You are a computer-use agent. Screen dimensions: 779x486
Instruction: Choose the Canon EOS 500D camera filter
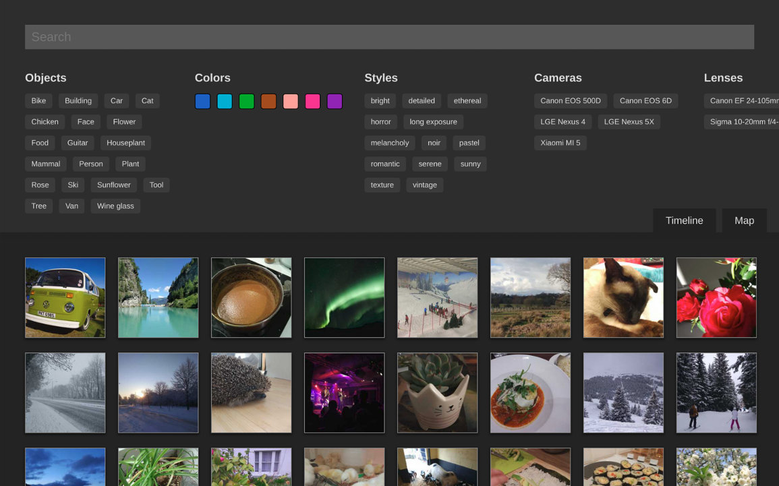click(x=570, y=100)
